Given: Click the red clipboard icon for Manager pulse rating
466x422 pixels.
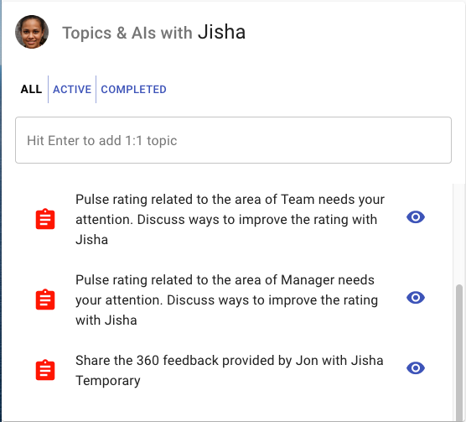Looking at the screenshot, I should (x=45, y=300).
